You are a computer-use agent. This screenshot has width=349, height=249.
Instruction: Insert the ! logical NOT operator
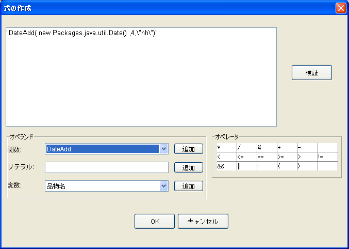pos(267,166)
